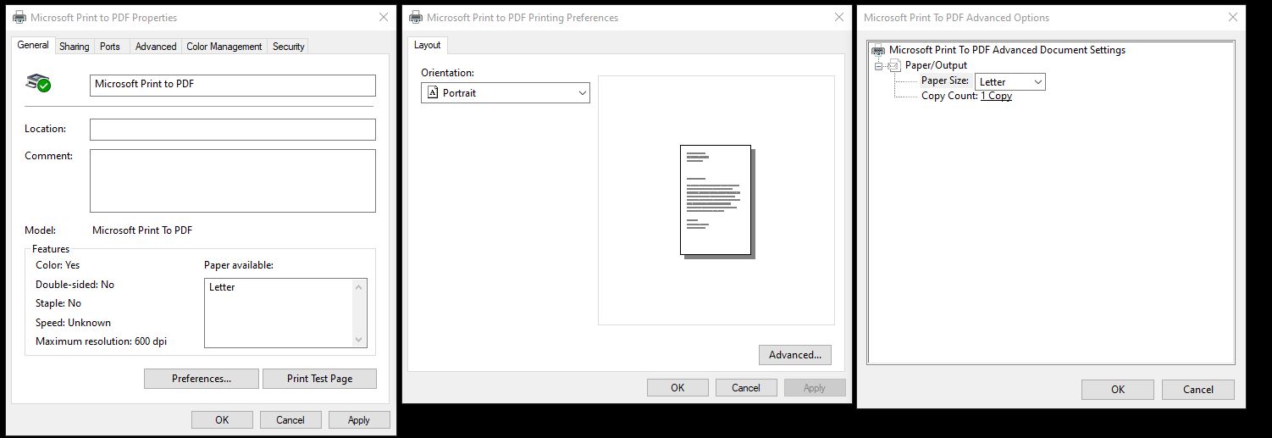This screenshot has width=1272, height=438.
Task: Click the Paper Size label
Action: click(x=945, y=80)
